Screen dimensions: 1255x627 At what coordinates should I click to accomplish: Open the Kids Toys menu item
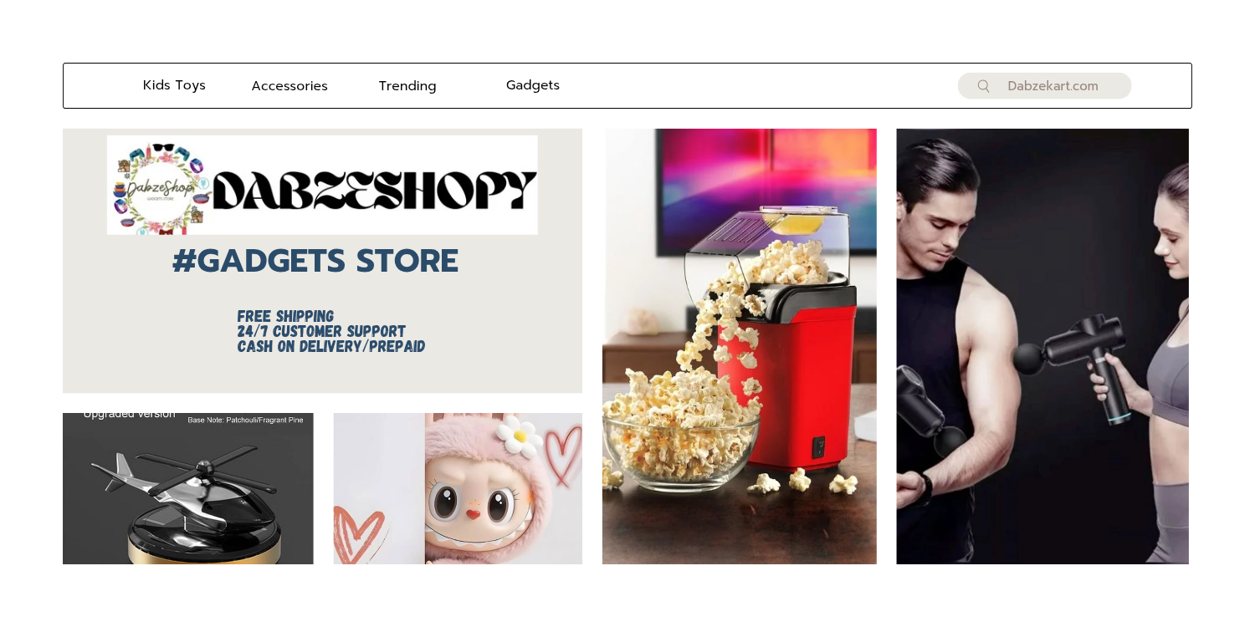click(174, 85)
